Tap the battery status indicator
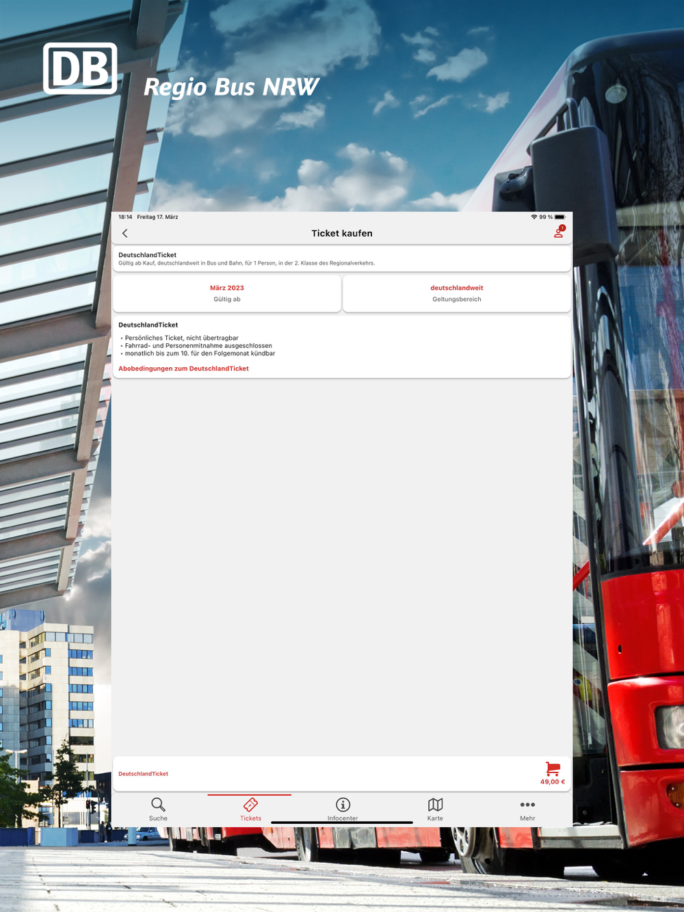684x912 pixels. click(560, 217)
